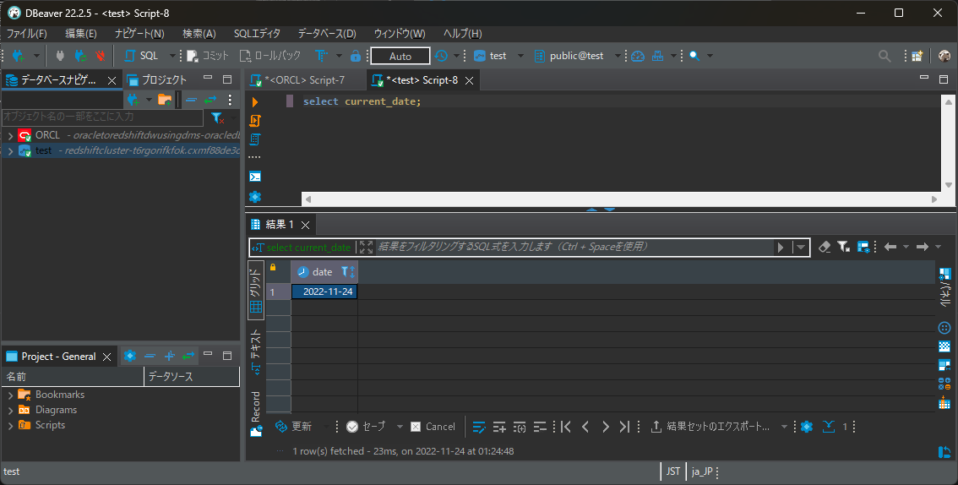
Task: Run the SQL statement (orange play arrow)
Action: tap(255, 102)
